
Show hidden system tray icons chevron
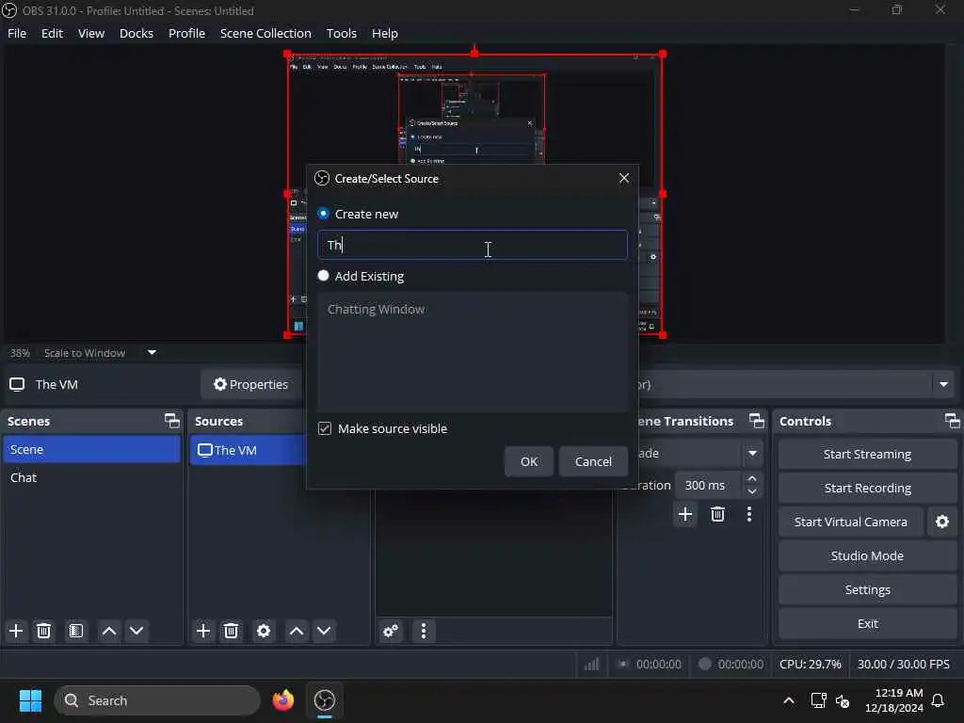(x=789, y=700)
